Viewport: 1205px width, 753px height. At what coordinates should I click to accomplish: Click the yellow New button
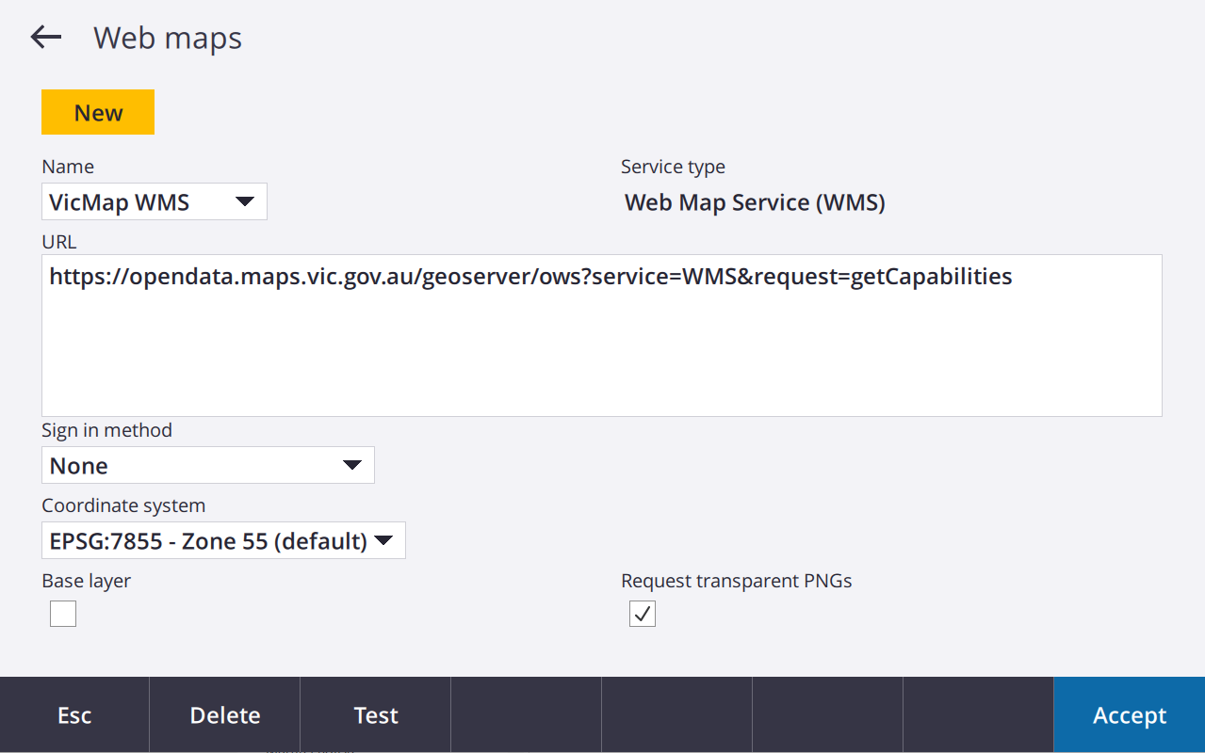pyautogui.click(x=98, y=112)
